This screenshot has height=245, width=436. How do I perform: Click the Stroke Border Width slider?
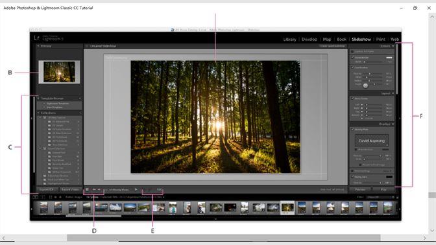(x=372, y=62)
